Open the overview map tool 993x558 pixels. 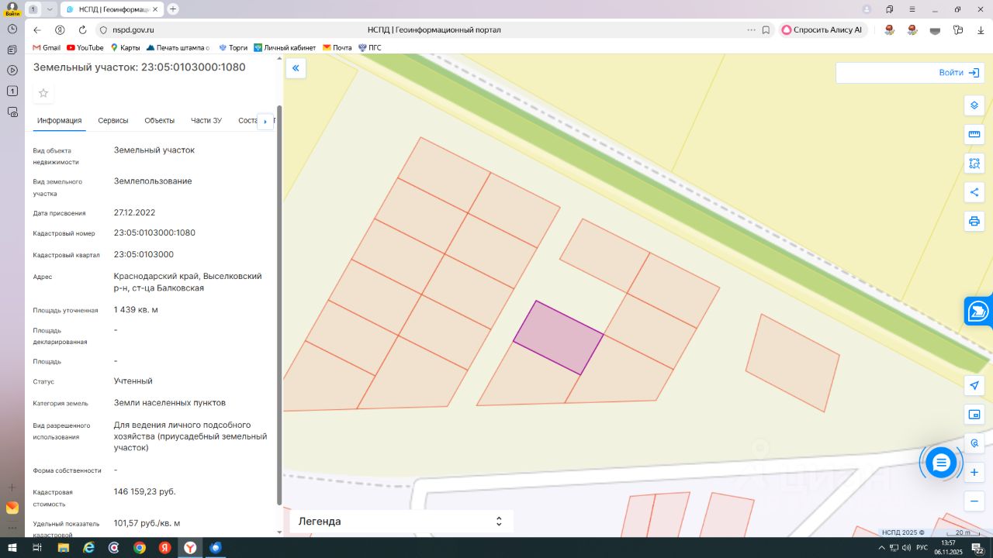click(x=974, y=415)
